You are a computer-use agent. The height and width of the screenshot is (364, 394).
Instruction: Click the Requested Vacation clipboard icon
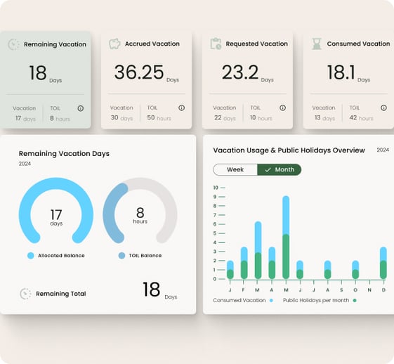click(216, 44)
